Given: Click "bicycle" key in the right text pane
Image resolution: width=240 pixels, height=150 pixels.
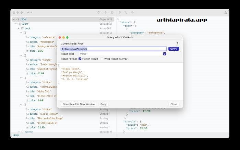Looking at the screenshot, I should pos(129,122).
